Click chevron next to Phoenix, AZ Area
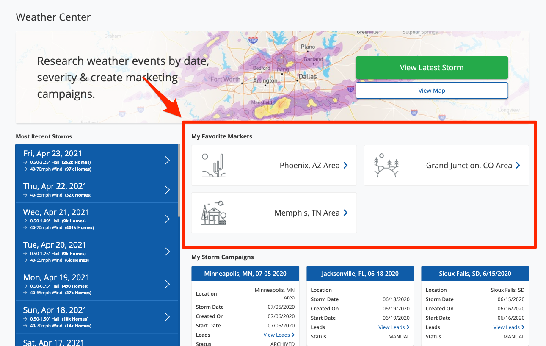Image resolution: width=546 pixels, height=346 pixels. click(346, 166)
